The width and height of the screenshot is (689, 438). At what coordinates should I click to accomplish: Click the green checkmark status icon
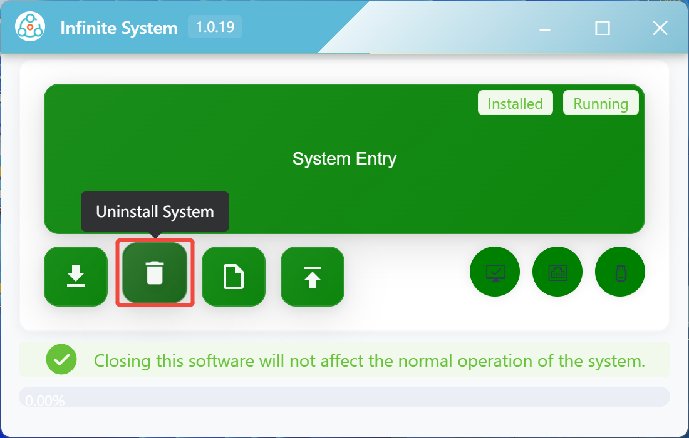coord(61,360)
